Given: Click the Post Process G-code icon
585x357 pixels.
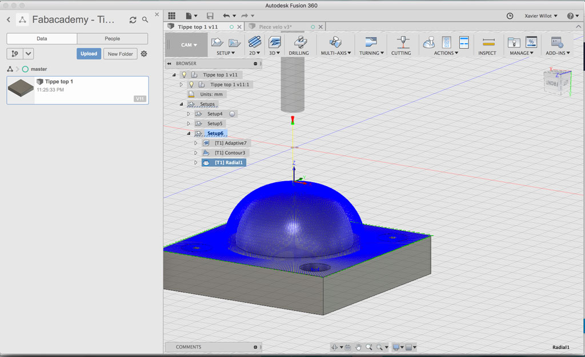Looking at the screenshot, I should 447,42.
